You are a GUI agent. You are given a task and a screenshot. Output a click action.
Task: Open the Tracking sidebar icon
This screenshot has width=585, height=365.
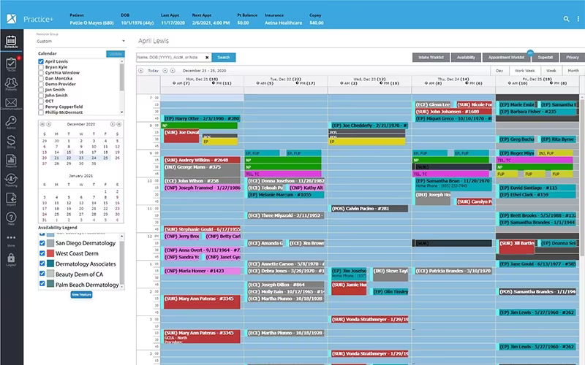(x=11, y=180)
